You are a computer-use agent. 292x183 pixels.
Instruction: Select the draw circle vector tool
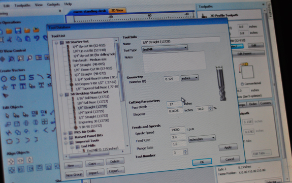(x=4, y=79)
